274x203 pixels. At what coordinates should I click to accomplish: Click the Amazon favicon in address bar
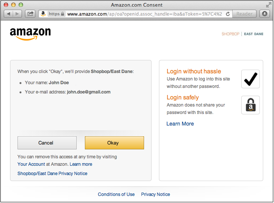tap(43, 14)
